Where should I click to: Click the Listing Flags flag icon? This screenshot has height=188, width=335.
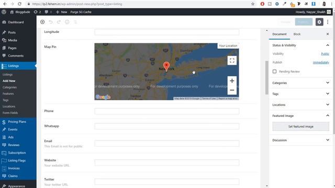(x=4, y=161)
